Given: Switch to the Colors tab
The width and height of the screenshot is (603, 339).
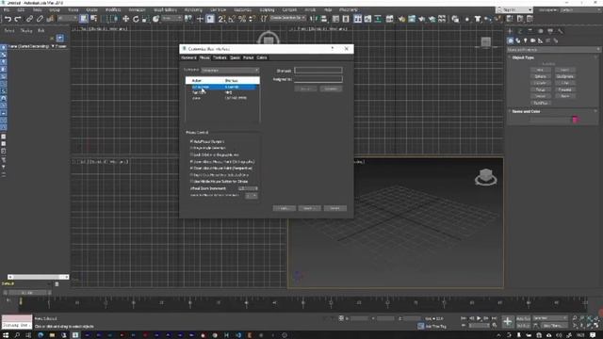Looking at the screenshot, I should pos(262,57).
